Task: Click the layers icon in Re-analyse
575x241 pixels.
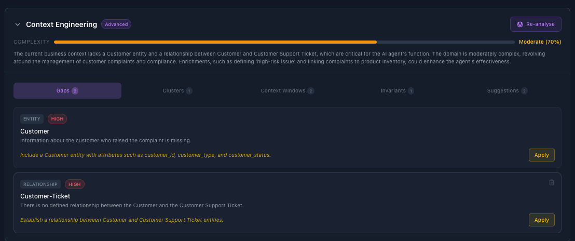Action: pyautogui.click(x=519, y=24)
